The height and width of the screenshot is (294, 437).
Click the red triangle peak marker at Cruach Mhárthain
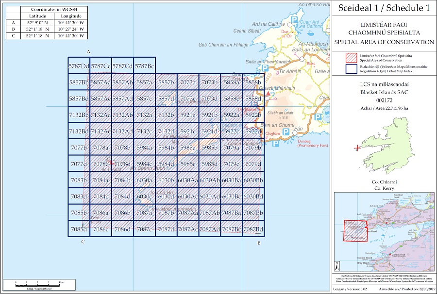coord(268,93)
